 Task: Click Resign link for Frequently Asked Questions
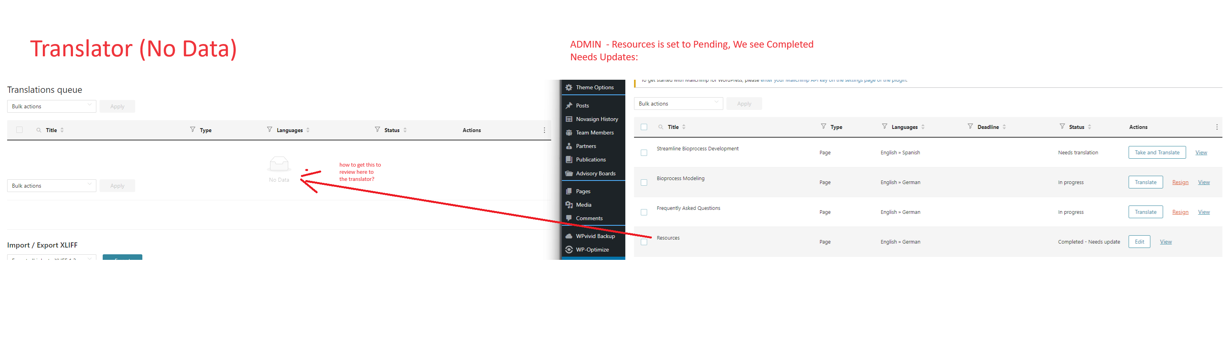click(1180, 212)
